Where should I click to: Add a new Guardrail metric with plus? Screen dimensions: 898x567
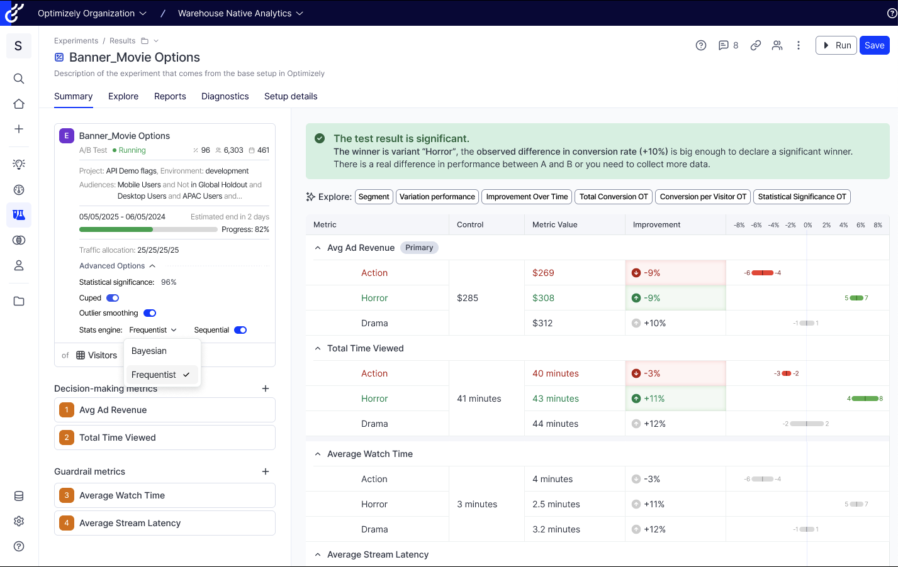tap(266, 471)
